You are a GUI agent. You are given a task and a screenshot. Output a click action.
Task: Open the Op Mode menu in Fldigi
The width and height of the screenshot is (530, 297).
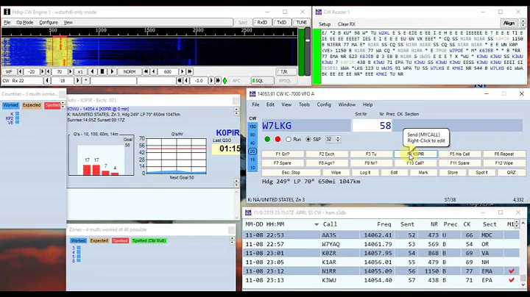[25, 22]
